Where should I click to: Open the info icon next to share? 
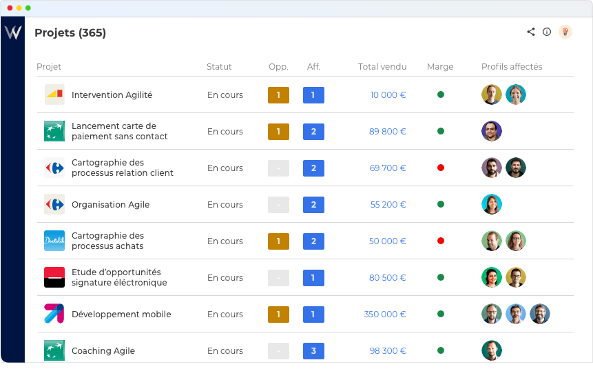[547, 32]
